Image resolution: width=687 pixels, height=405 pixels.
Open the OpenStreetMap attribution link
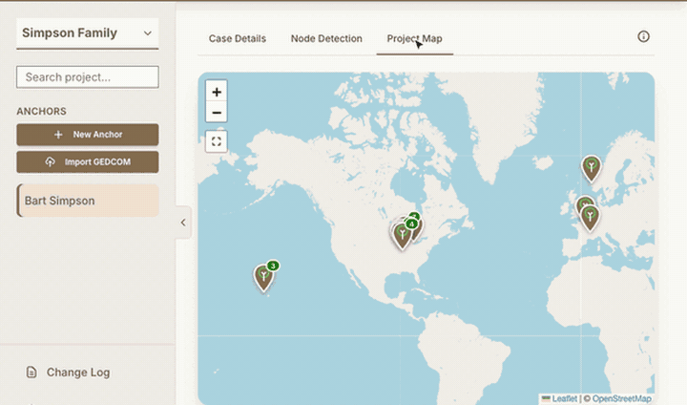621,398
